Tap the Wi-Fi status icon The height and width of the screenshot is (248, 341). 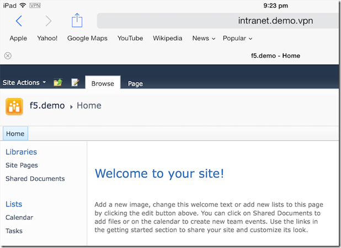pos(23,5)
